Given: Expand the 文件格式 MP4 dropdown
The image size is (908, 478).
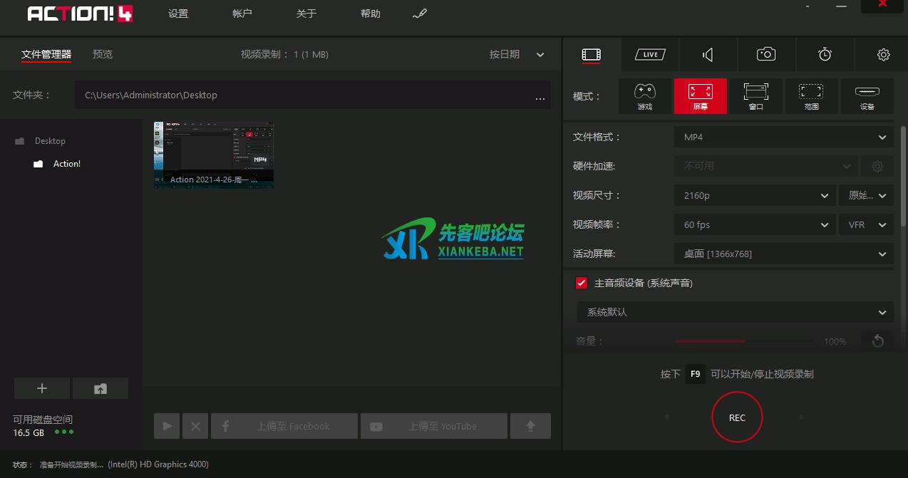Looking at the screenshot, I should pos(783,137).
